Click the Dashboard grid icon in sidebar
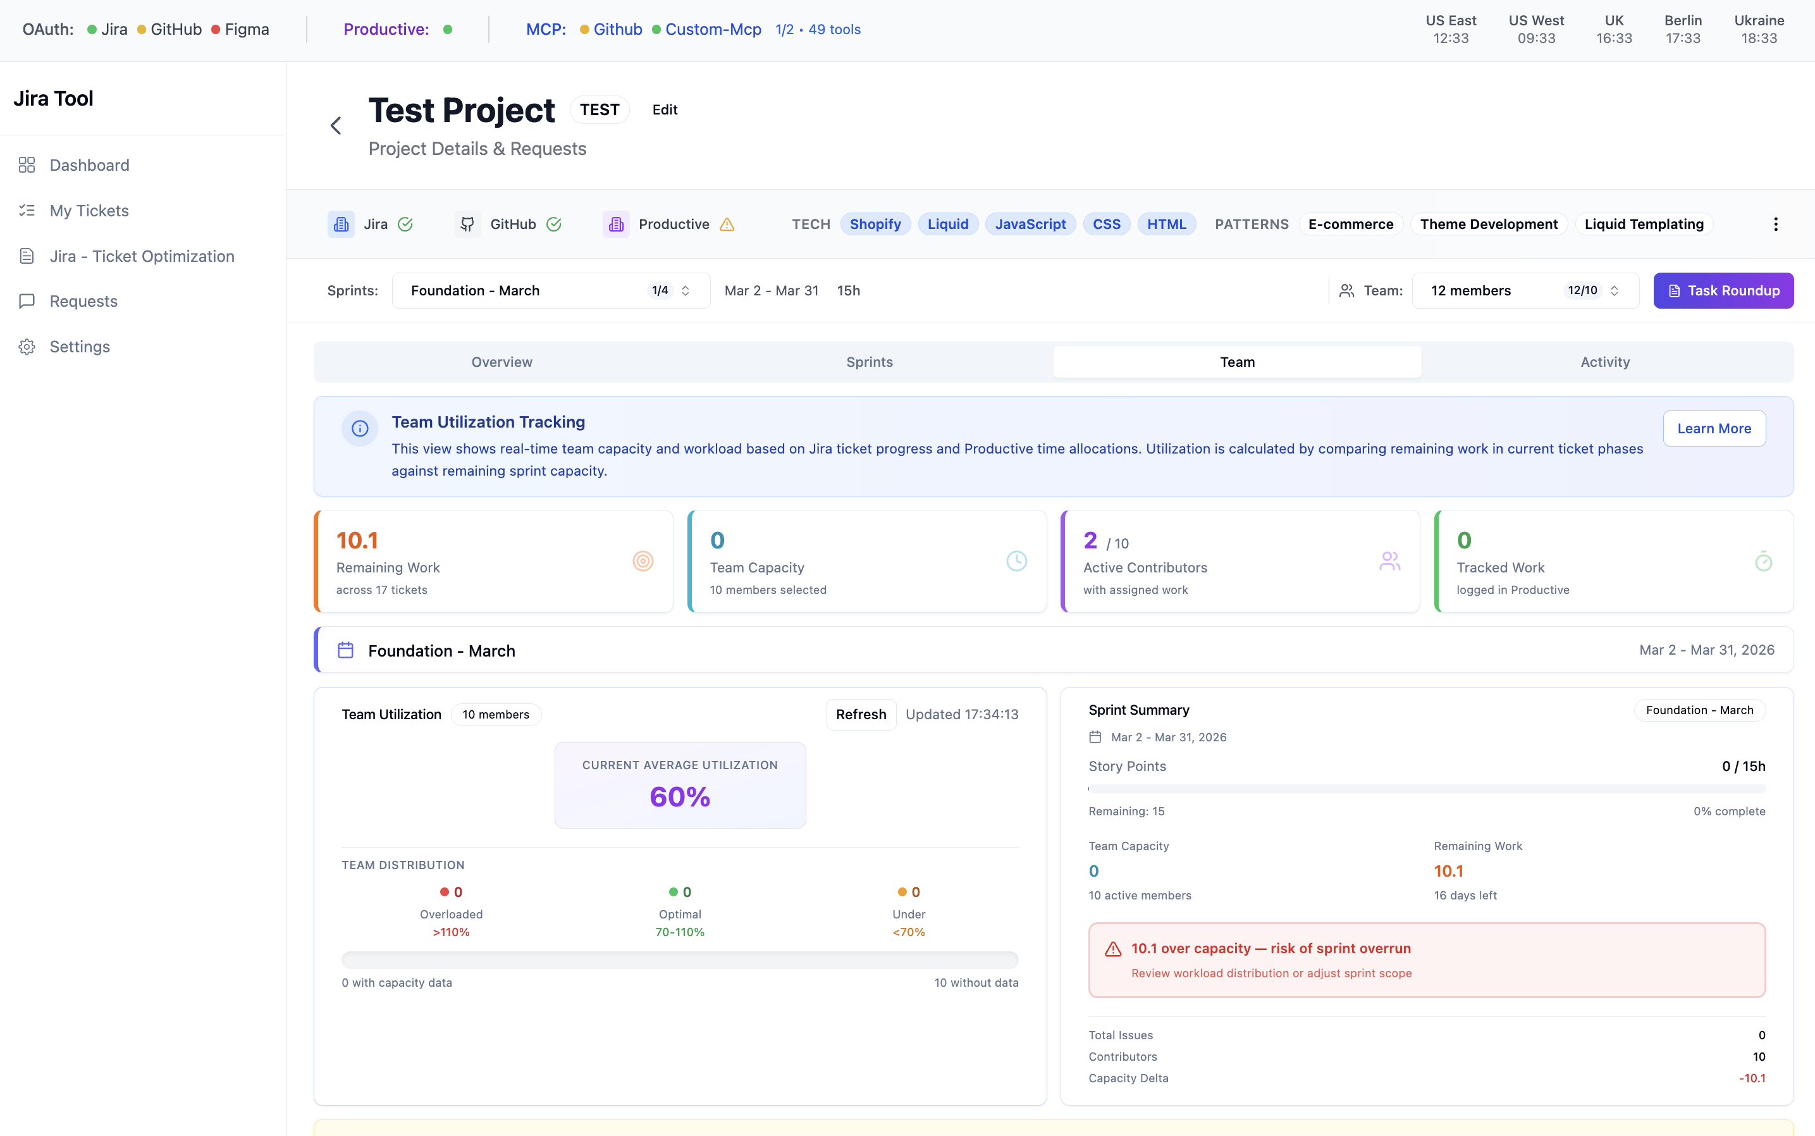The height and width of the screenshot is (1136, 1815). 27,164
